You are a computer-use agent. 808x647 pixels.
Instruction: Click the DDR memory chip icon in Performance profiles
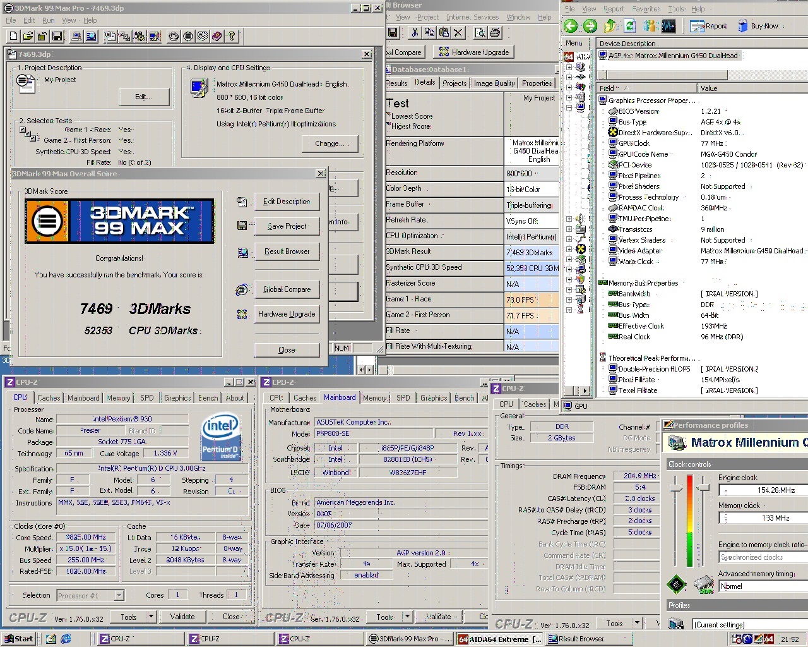(x=704, y=584)
